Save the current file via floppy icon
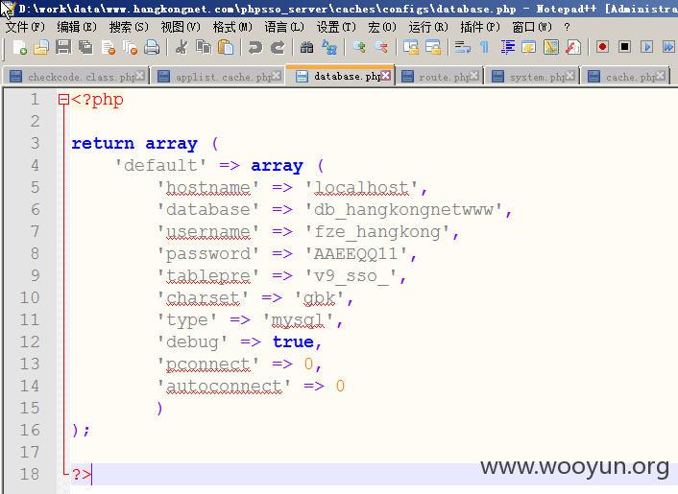This screenshot has width=678, height=494. click(x=63, y=47)
